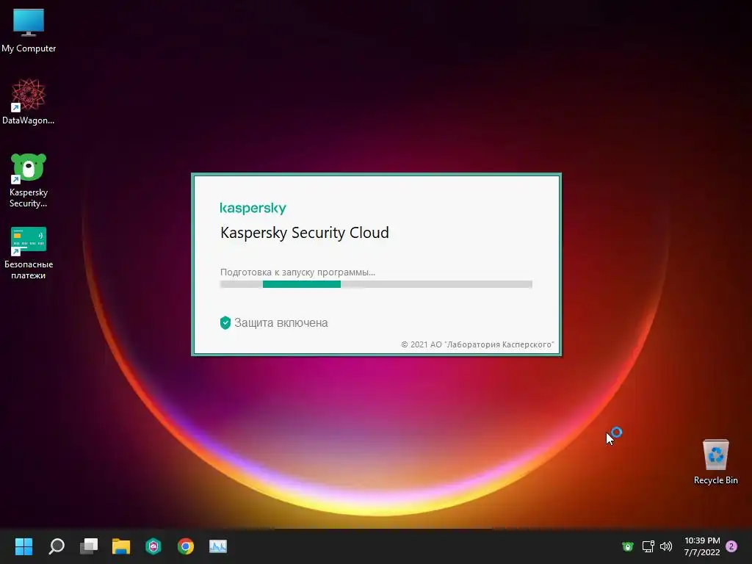
Task: Click the volume speaker tray icon
Action: click(666, 546)
